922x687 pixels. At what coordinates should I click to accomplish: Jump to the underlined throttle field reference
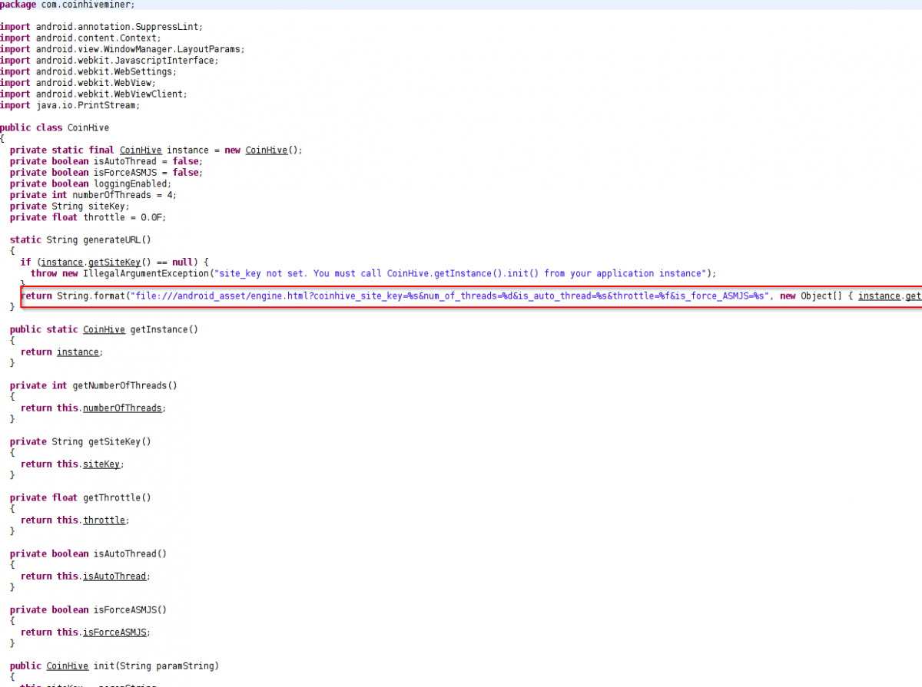point(104,520)
